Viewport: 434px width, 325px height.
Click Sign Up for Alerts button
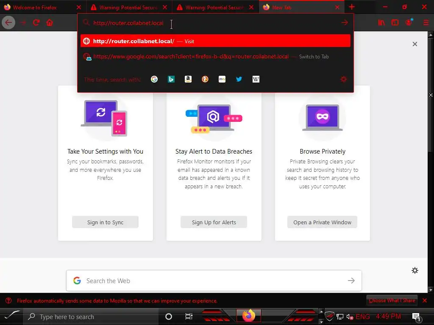point(214,222)
